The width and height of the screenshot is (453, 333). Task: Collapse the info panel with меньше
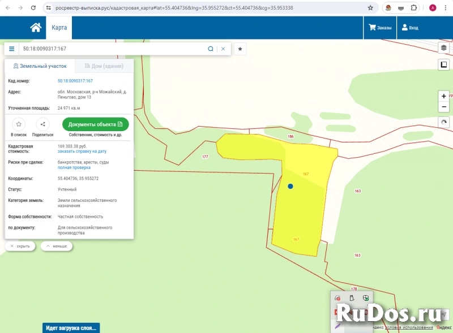coord(56,246)
